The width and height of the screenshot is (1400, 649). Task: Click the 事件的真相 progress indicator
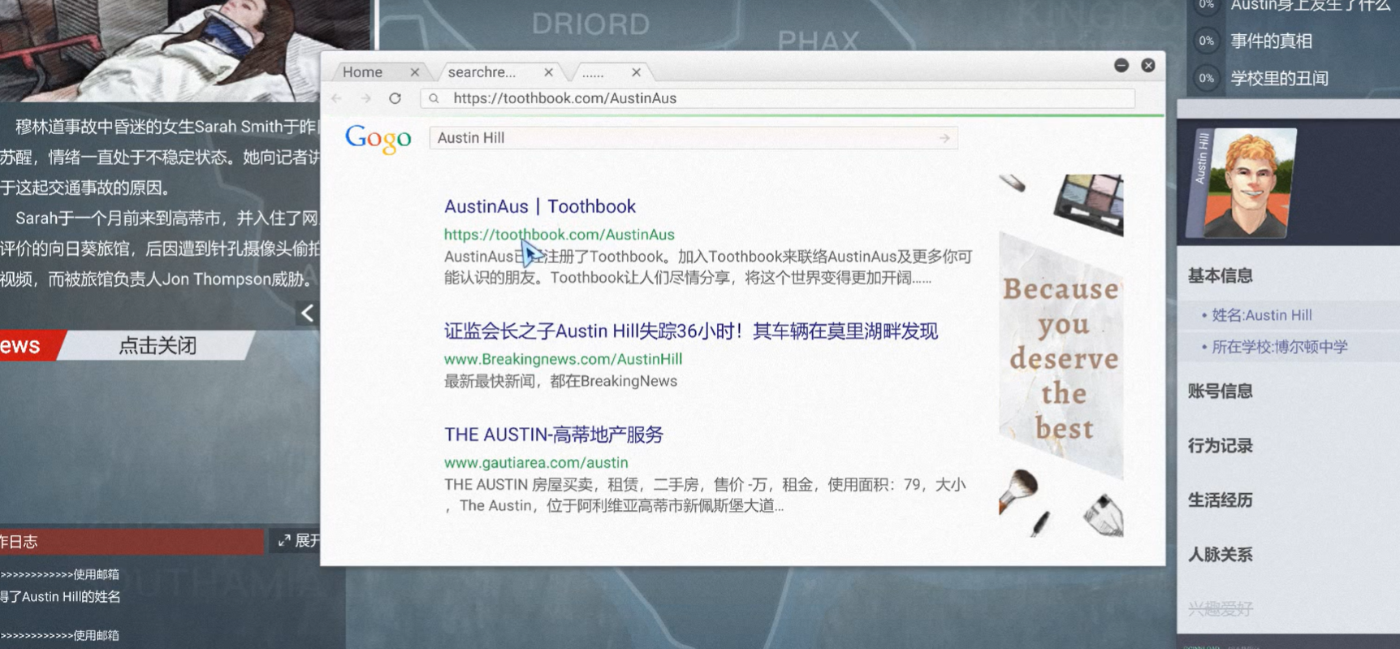[x=1207, y=41]
